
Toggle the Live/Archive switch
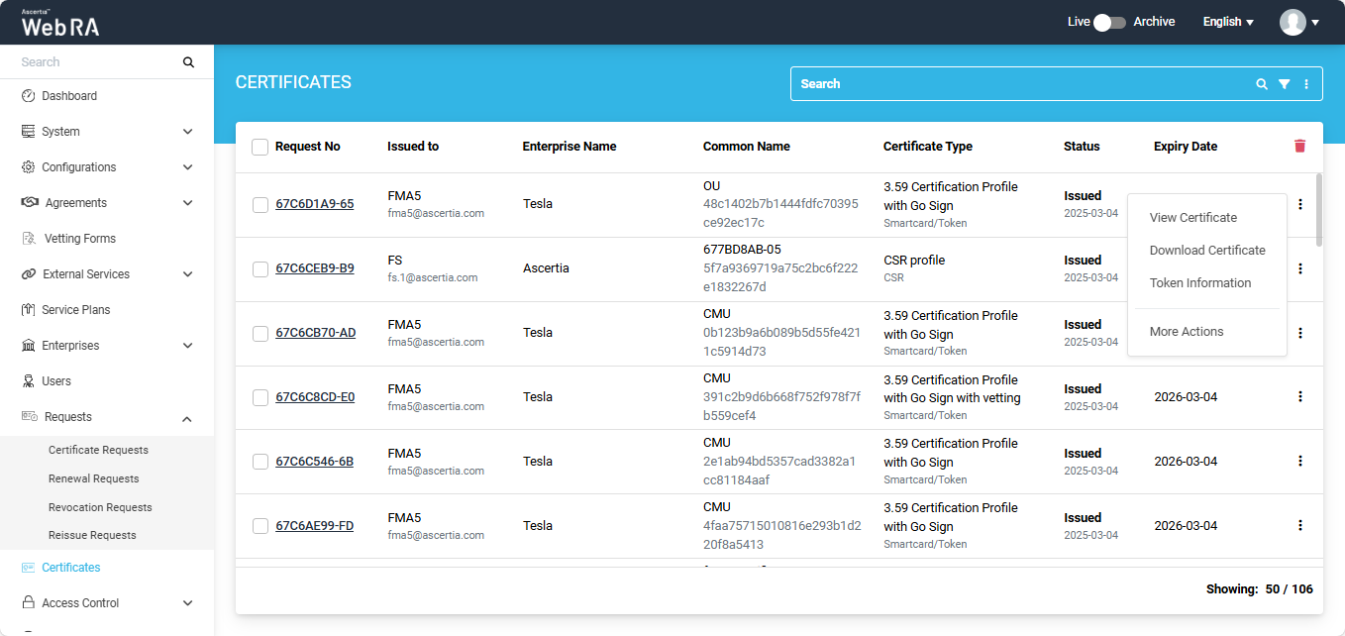click(1109, 22)
